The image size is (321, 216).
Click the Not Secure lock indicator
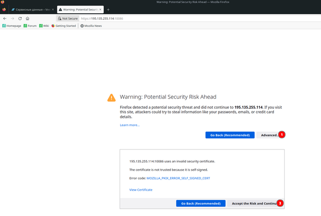click(67, 18)
